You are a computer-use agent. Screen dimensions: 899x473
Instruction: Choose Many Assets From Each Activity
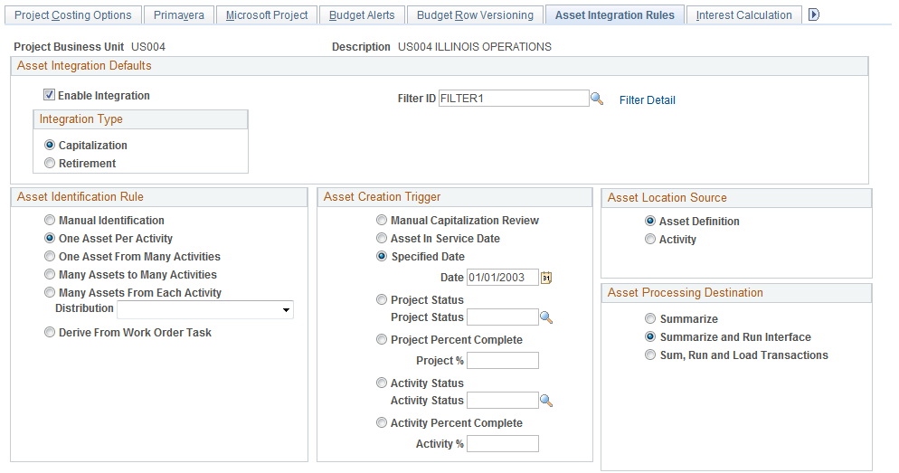(x=50, y=292)
